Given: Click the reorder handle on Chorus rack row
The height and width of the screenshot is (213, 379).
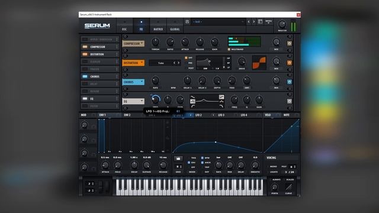Looking at the screenshot, I should (117, 76).
